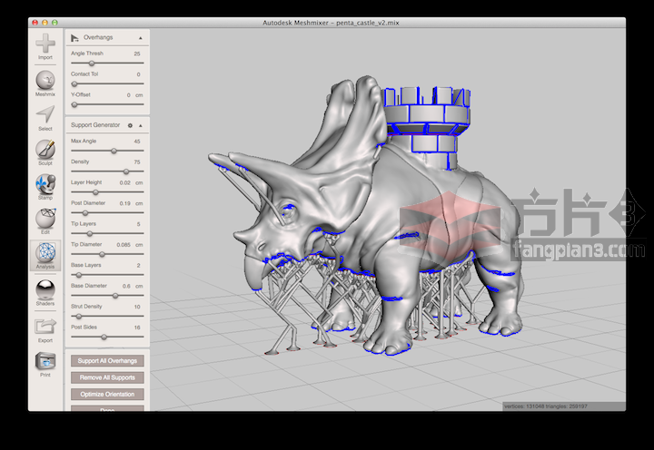Image resolution: width=654 pixels, height=450 pixels.
Task: Open the Stamp tool
Action: (45, 187)
